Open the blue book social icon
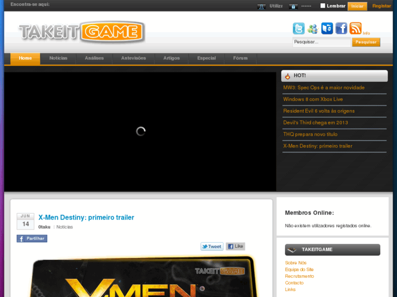Screen dimensions: 397x297 coord(327,28)
